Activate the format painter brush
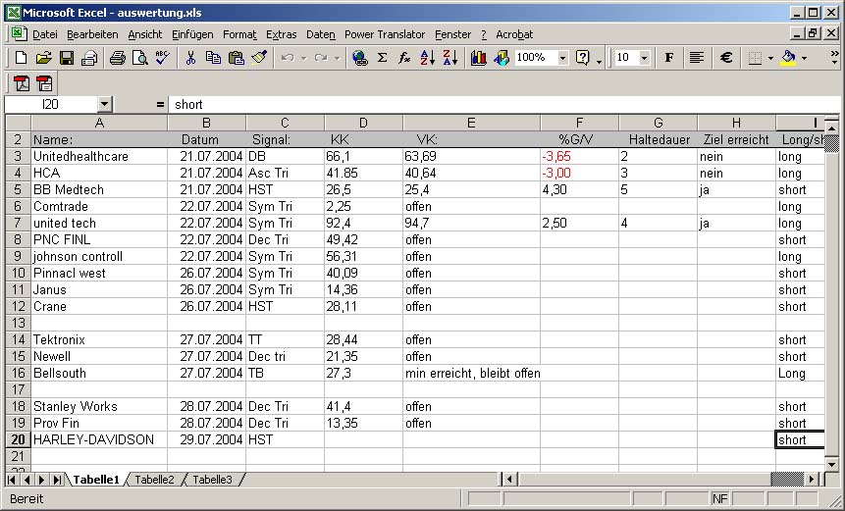 tap(259, 58)
